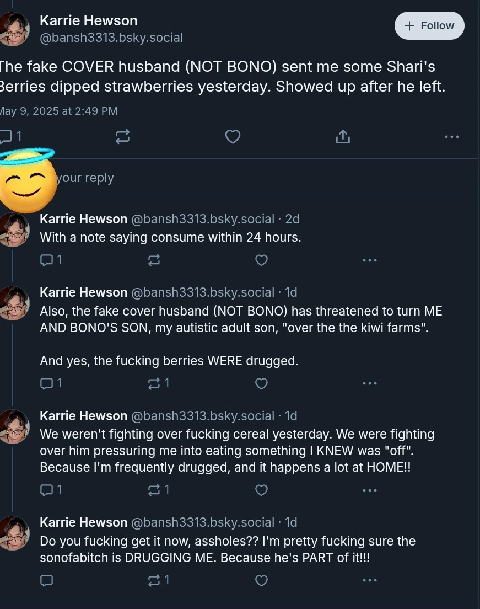Repost the 'DRUGGING ME' reply
The width and height of the screenshot is (480, 609).
[158, 580]
